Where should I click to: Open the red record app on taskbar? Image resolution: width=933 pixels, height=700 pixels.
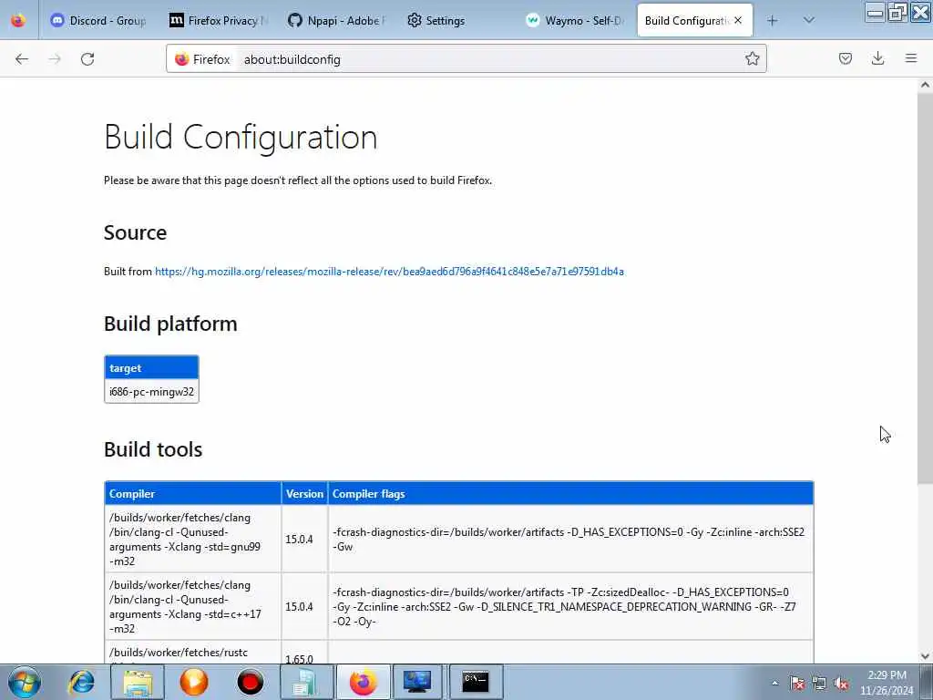click(250, 682)
